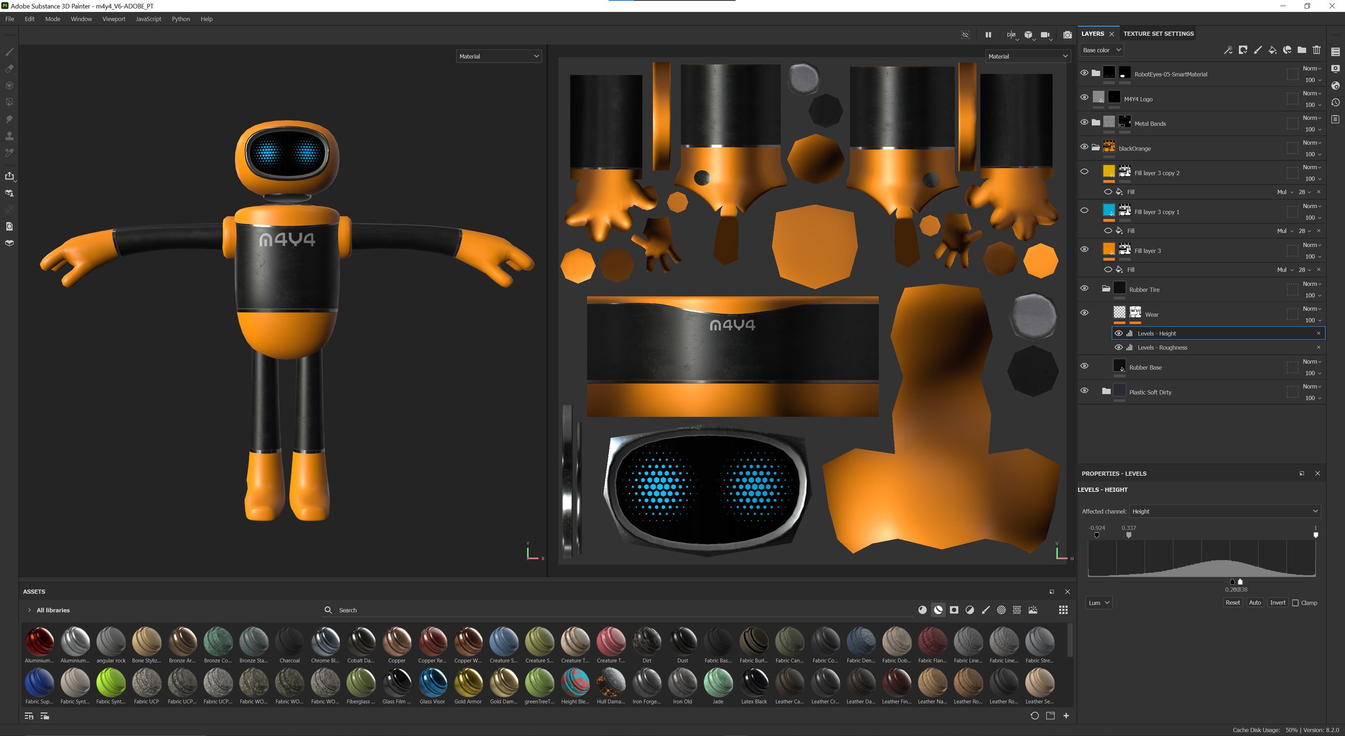1345x736 pixels.
Task: Enable the Clamp checkbox
Action: tap(1296, 603)
